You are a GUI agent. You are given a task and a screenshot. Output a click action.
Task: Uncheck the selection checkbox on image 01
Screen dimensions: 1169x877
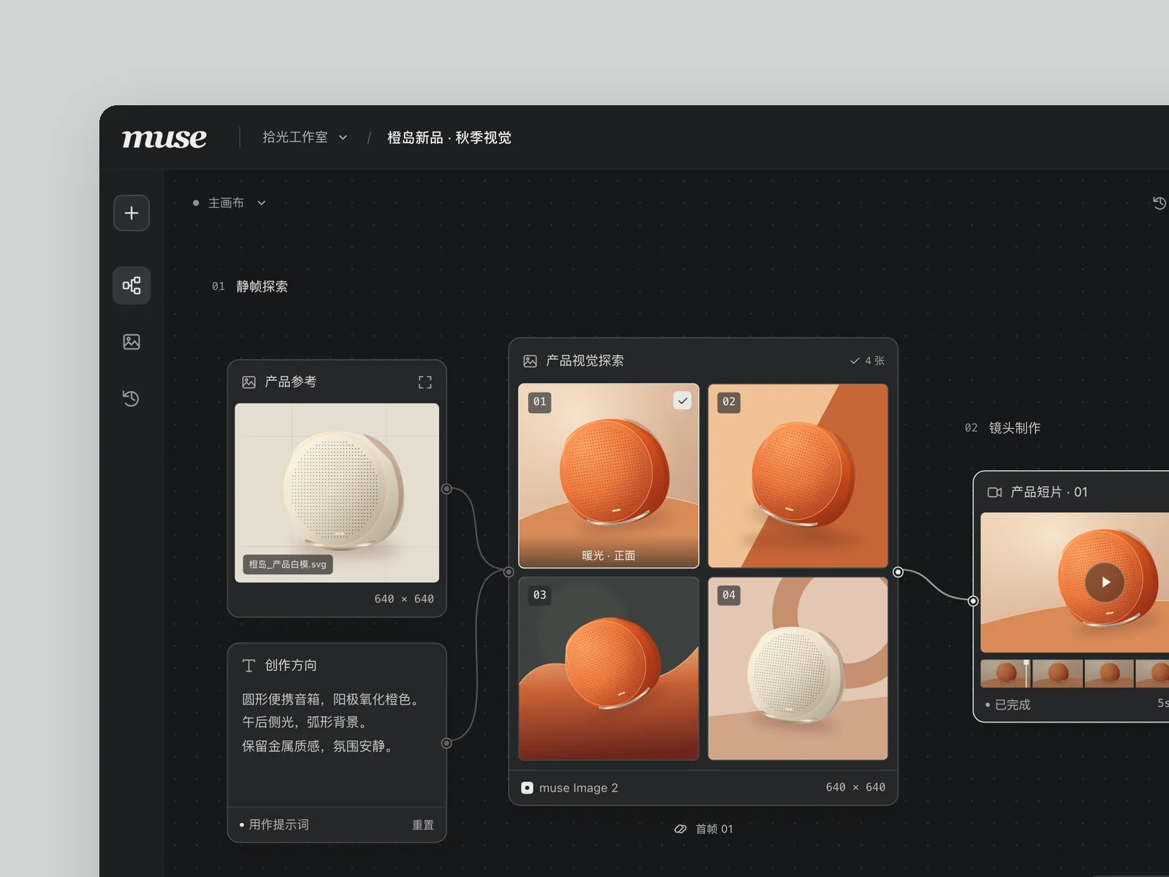[x=682, y=400]
